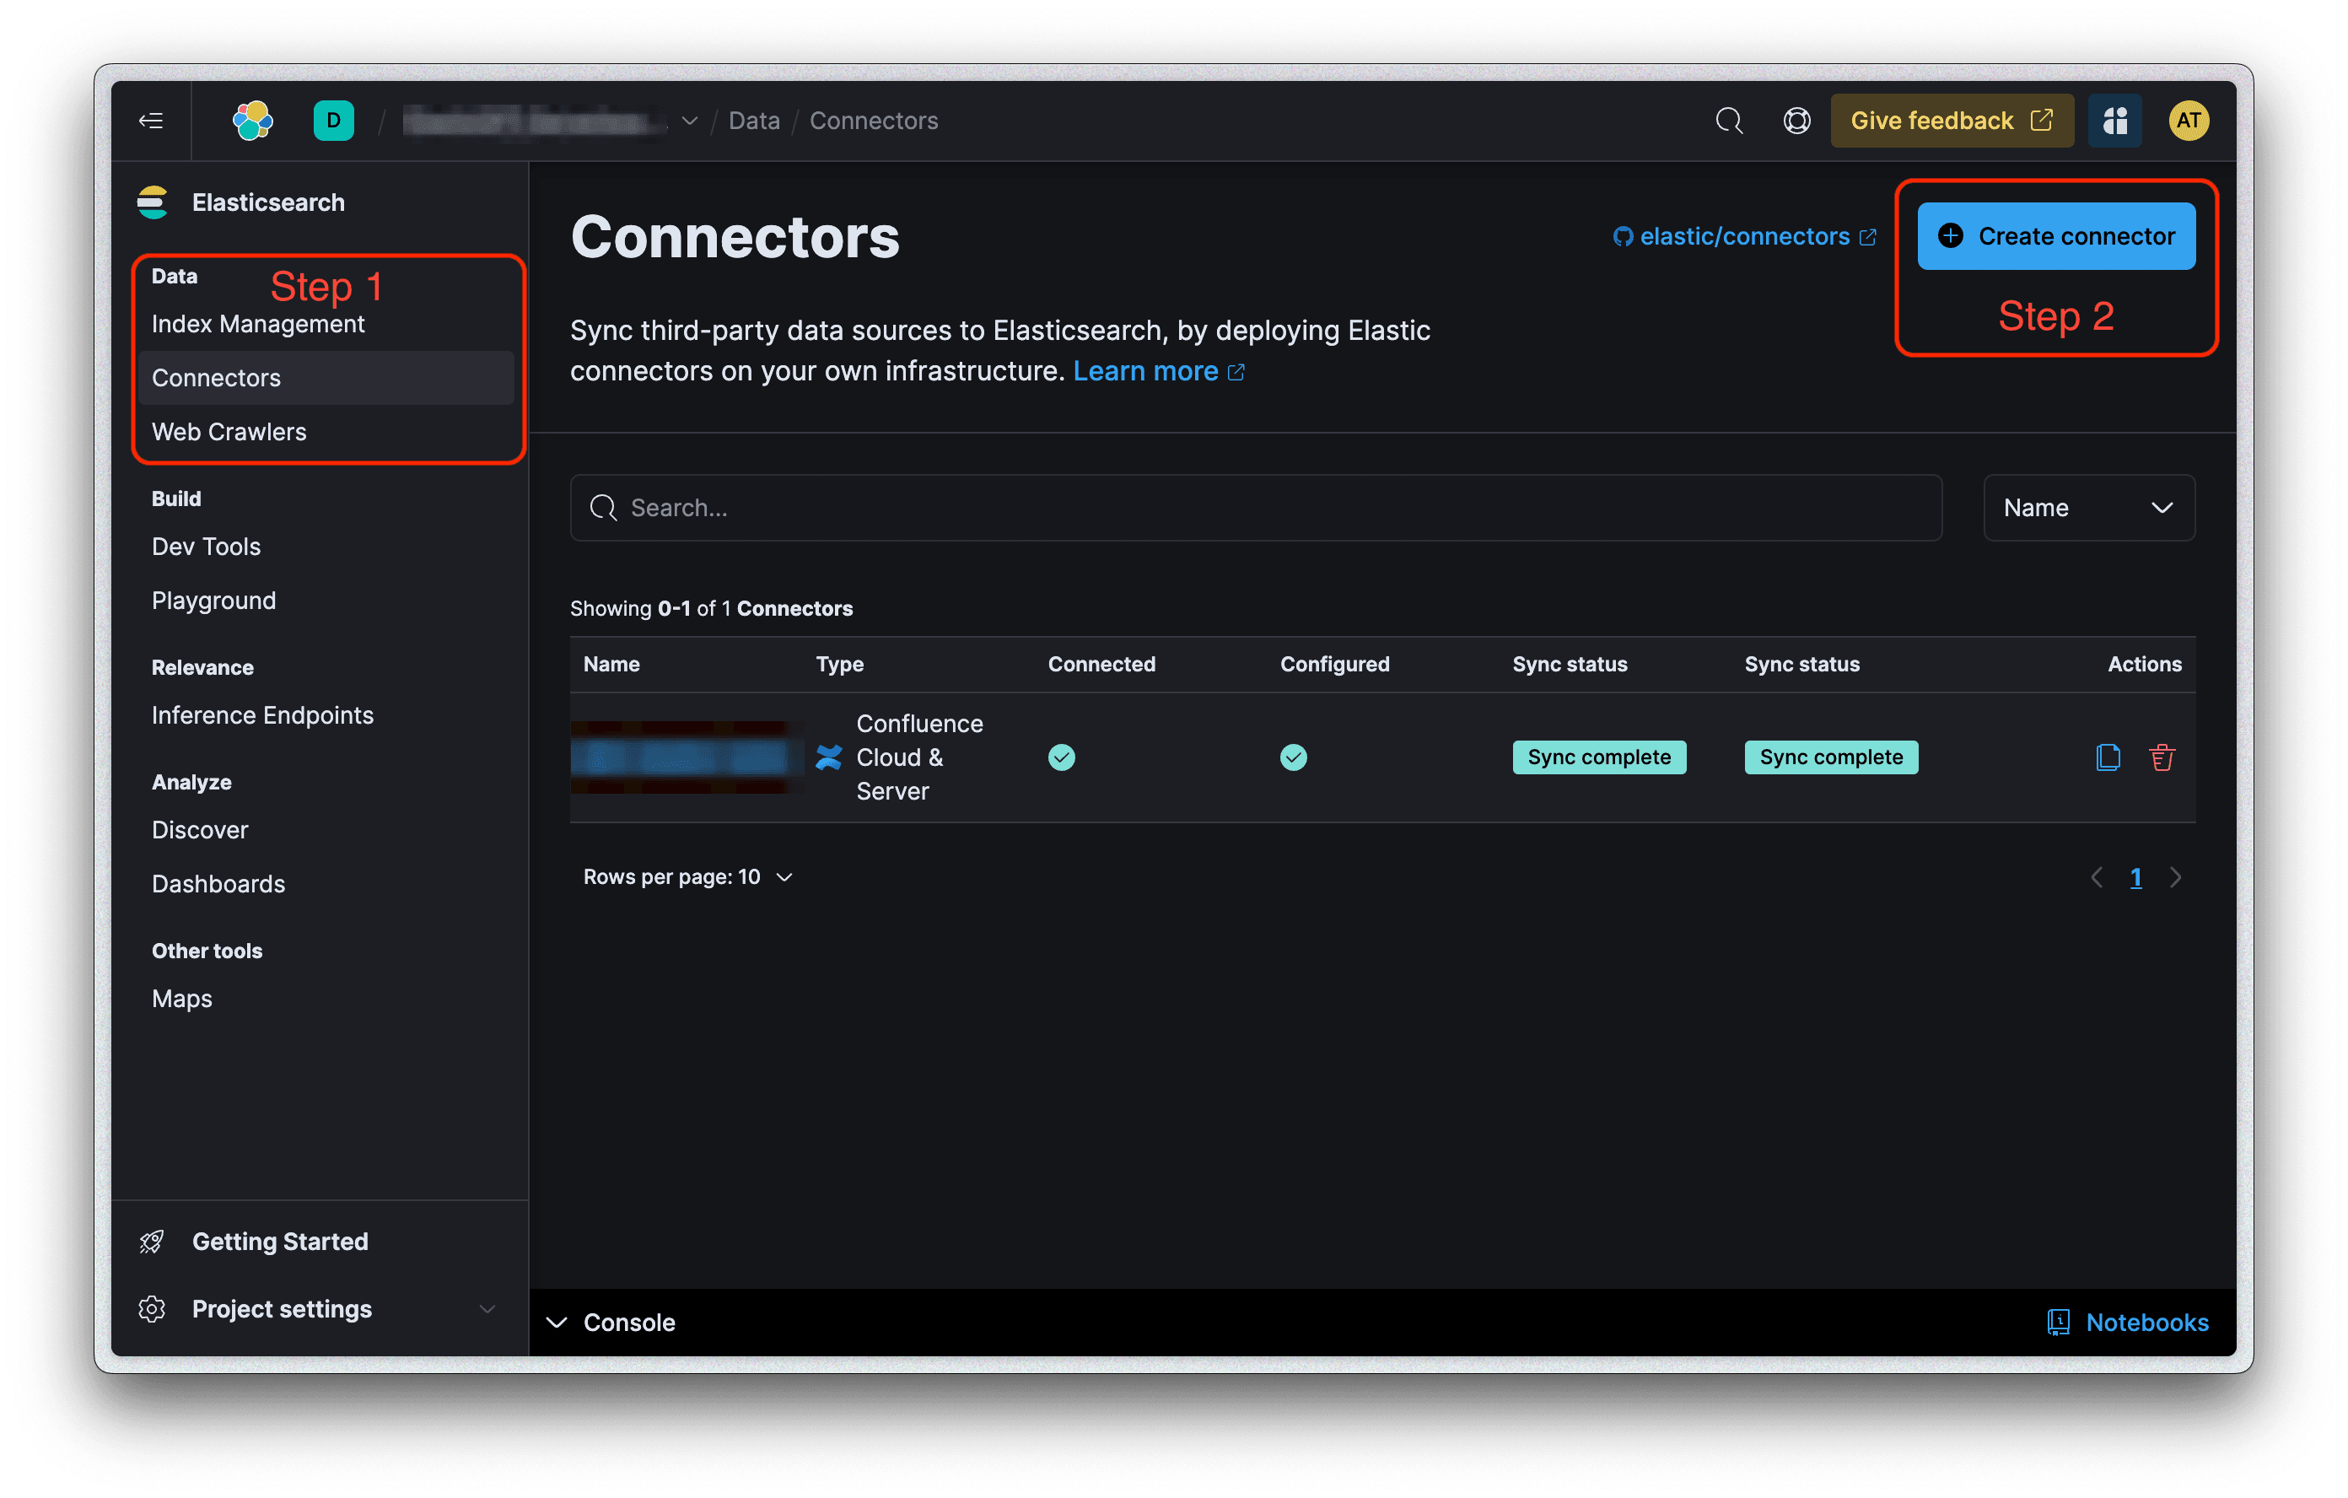Image resolution: width=2348 pixels, height=1498 pixels.
Task: Open the apps grid launcher icon
Action: [2114, 120]
